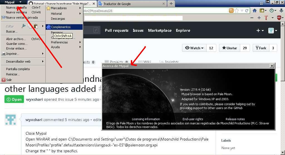Expand the Marcadores submenu
Viewport: 285px width, 155px height.
(64, 8)
